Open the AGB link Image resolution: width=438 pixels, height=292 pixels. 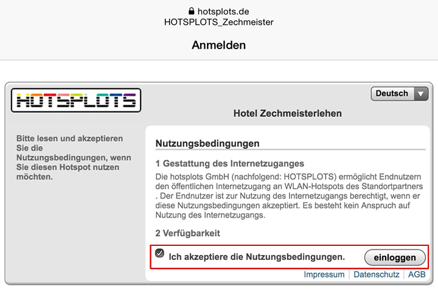click(x=417, y=274)
